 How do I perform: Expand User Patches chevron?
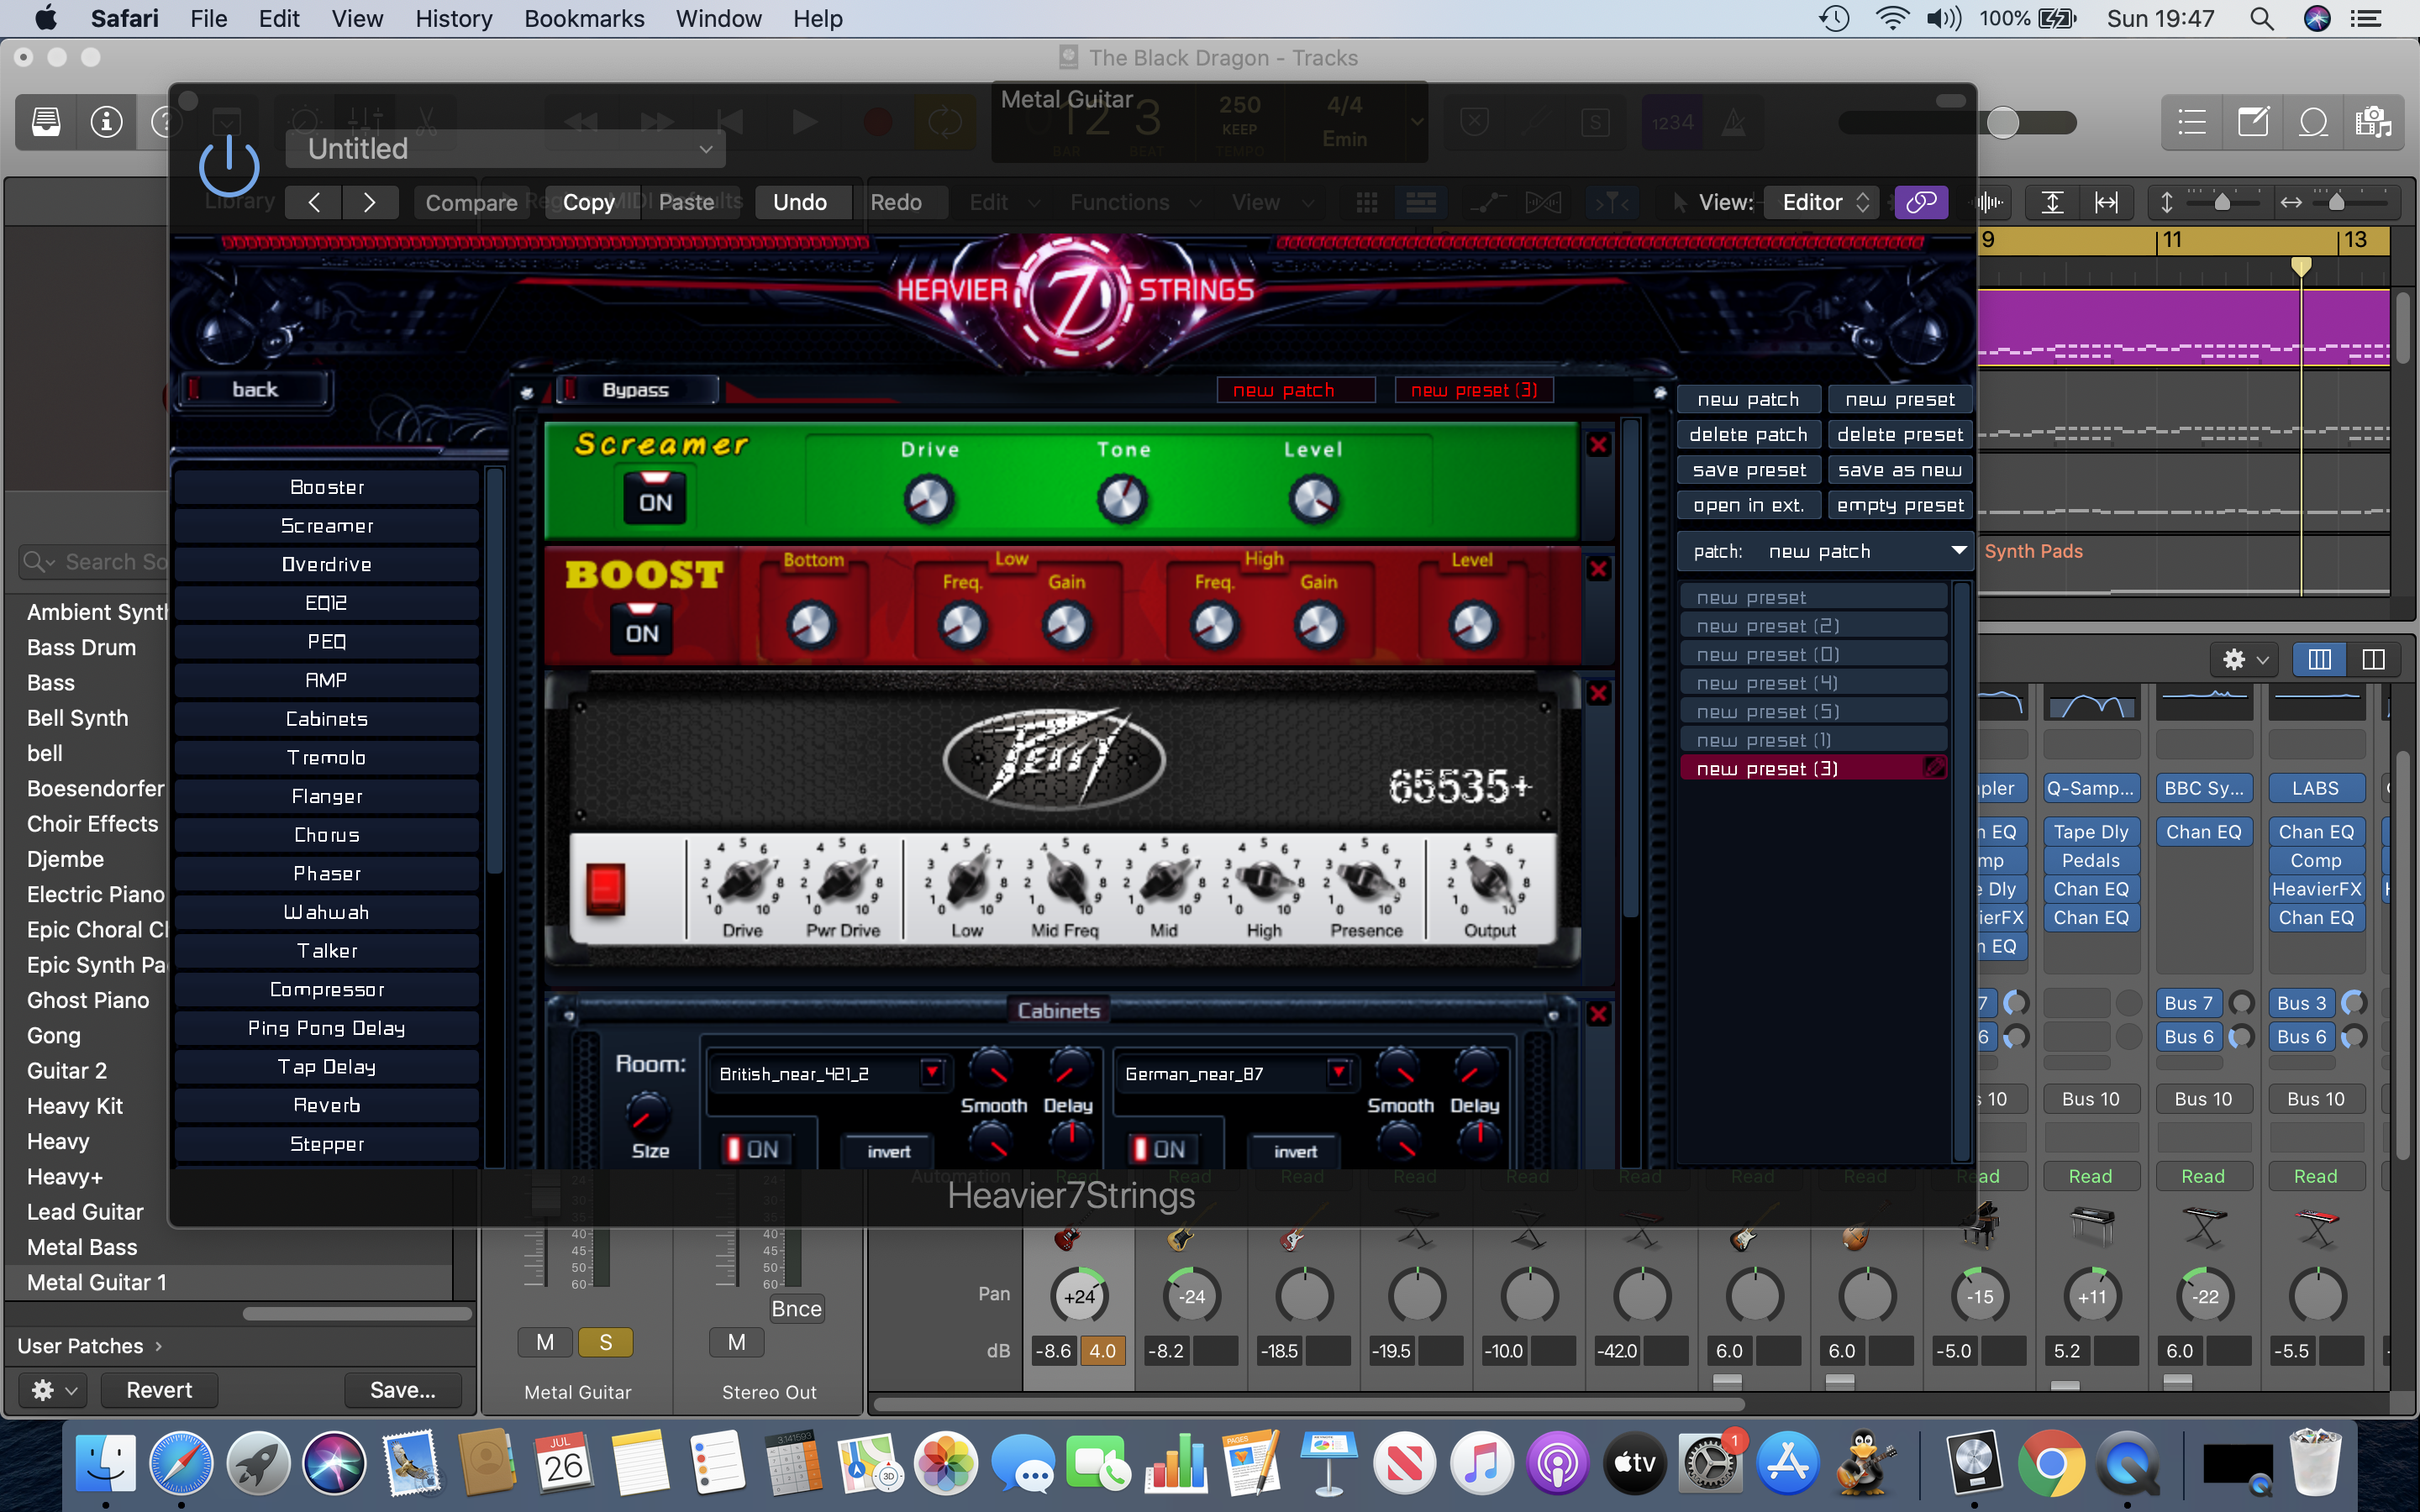(x=159, y=1346)
